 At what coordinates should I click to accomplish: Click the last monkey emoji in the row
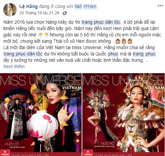tap(130, 41)
